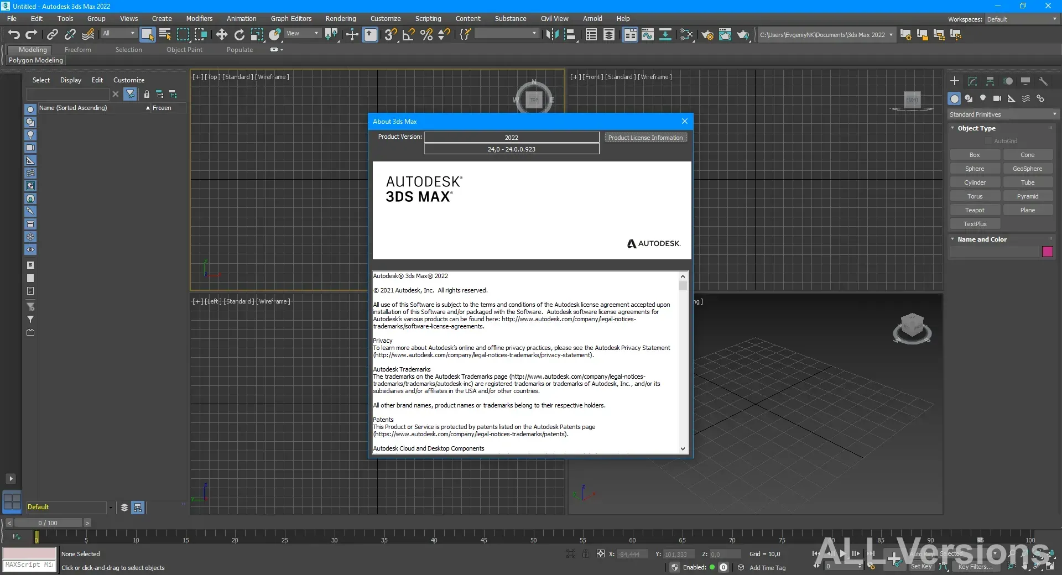Activate the Select and Scale tool
This screenshot has height=575, width=1062.
tap(257, 34)
